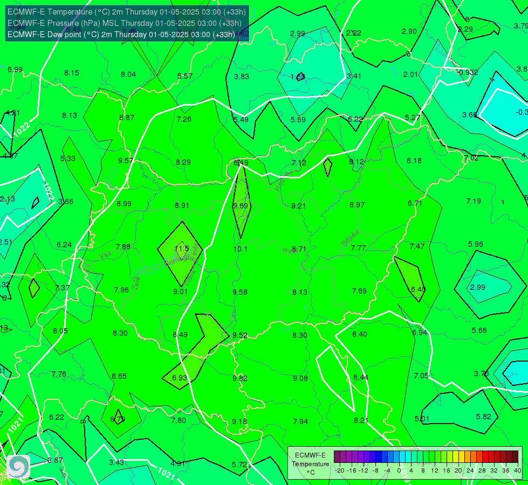Screen dimensions: 528x485
Task: Click the 8.91 temperature value
Action: coord(182,206)
